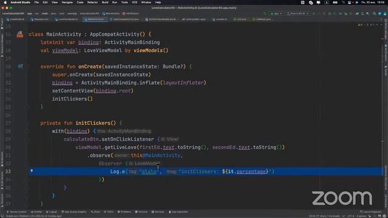Screen dimensions: 388x218
Task: Open Notifications panel from right sidebar
Action: pos(386,53)
